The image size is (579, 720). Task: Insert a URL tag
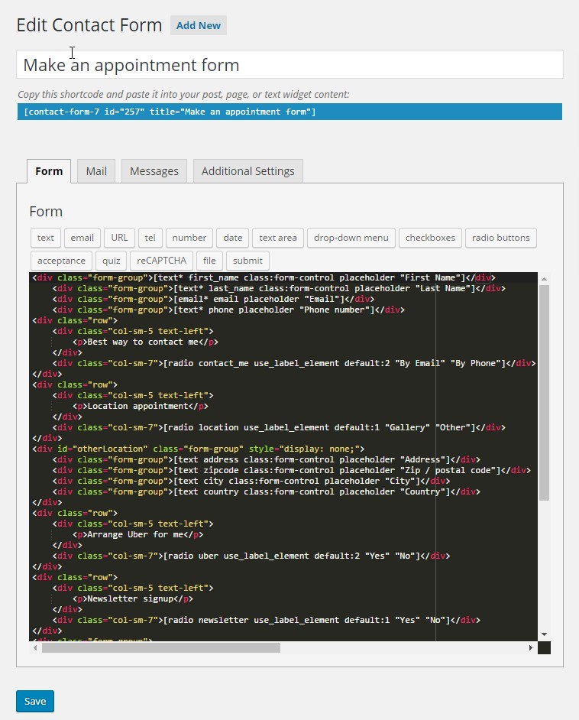(x=119, y=238)
